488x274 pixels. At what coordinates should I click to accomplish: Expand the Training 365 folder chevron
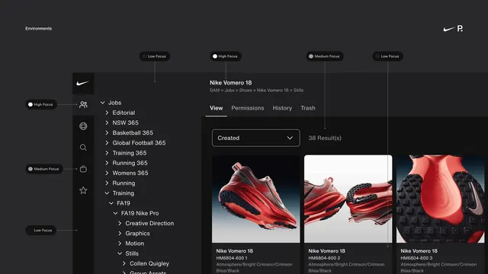[x=107, y=153]
